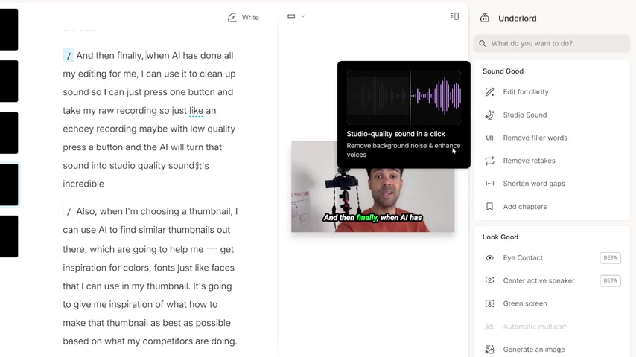
Task: Click the Remove retakes loop icon
Action: tap(489, 161)
